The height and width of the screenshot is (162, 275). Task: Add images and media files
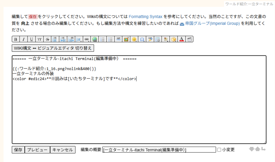tap(126, 39)
